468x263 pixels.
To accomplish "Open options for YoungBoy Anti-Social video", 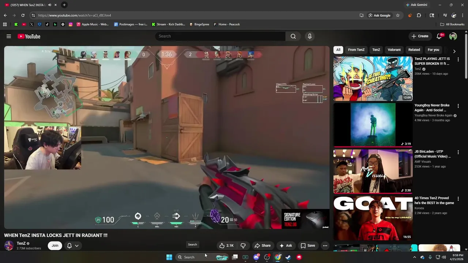I will pos(458,106).
